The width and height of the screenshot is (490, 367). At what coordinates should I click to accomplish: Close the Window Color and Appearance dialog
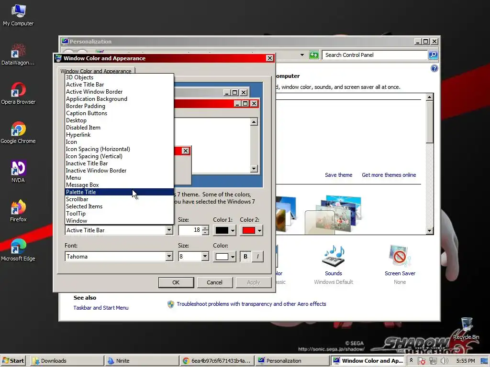coord(270,58)
